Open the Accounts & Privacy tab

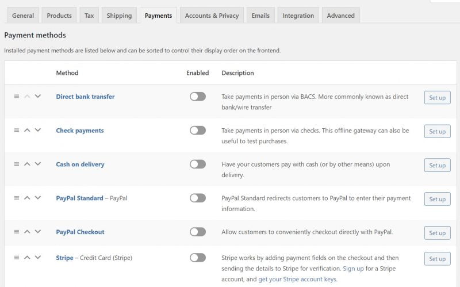[x=212, y=16]
